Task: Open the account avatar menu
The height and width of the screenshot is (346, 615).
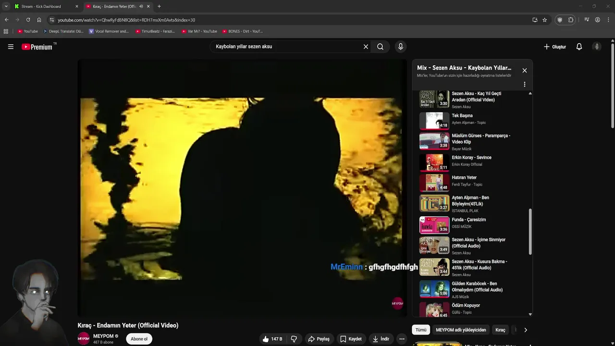Action: (597, 47)
